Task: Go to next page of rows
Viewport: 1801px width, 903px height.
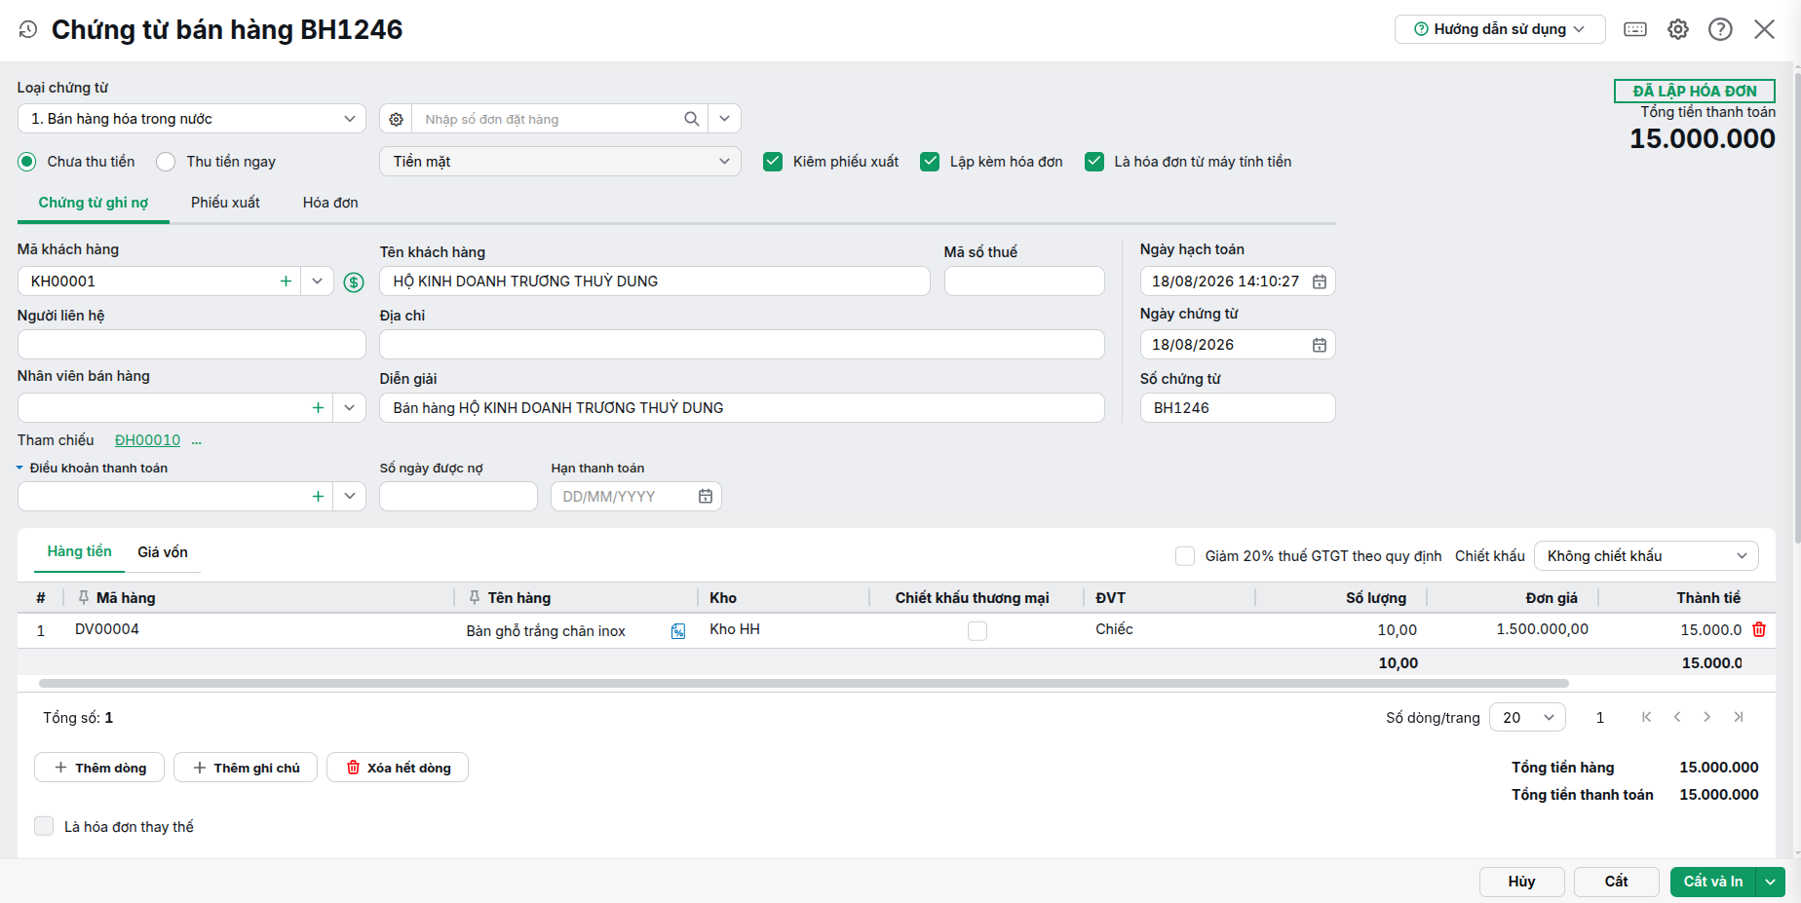Action: pos(1707,717)
